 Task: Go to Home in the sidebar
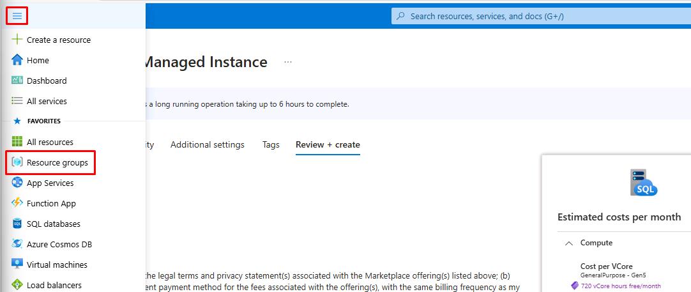click(x=38, y=60)
